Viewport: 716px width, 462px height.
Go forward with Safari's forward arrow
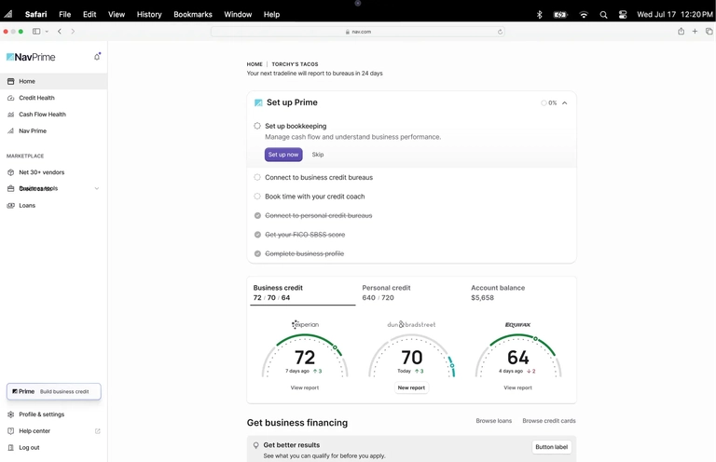click(x=73, y=32)
